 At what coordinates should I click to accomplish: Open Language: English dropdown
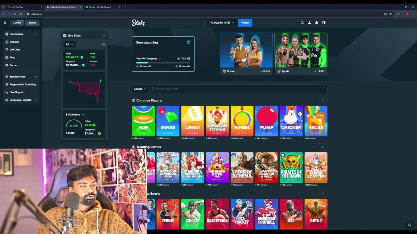pyautogui.click(x=21, y=100)
